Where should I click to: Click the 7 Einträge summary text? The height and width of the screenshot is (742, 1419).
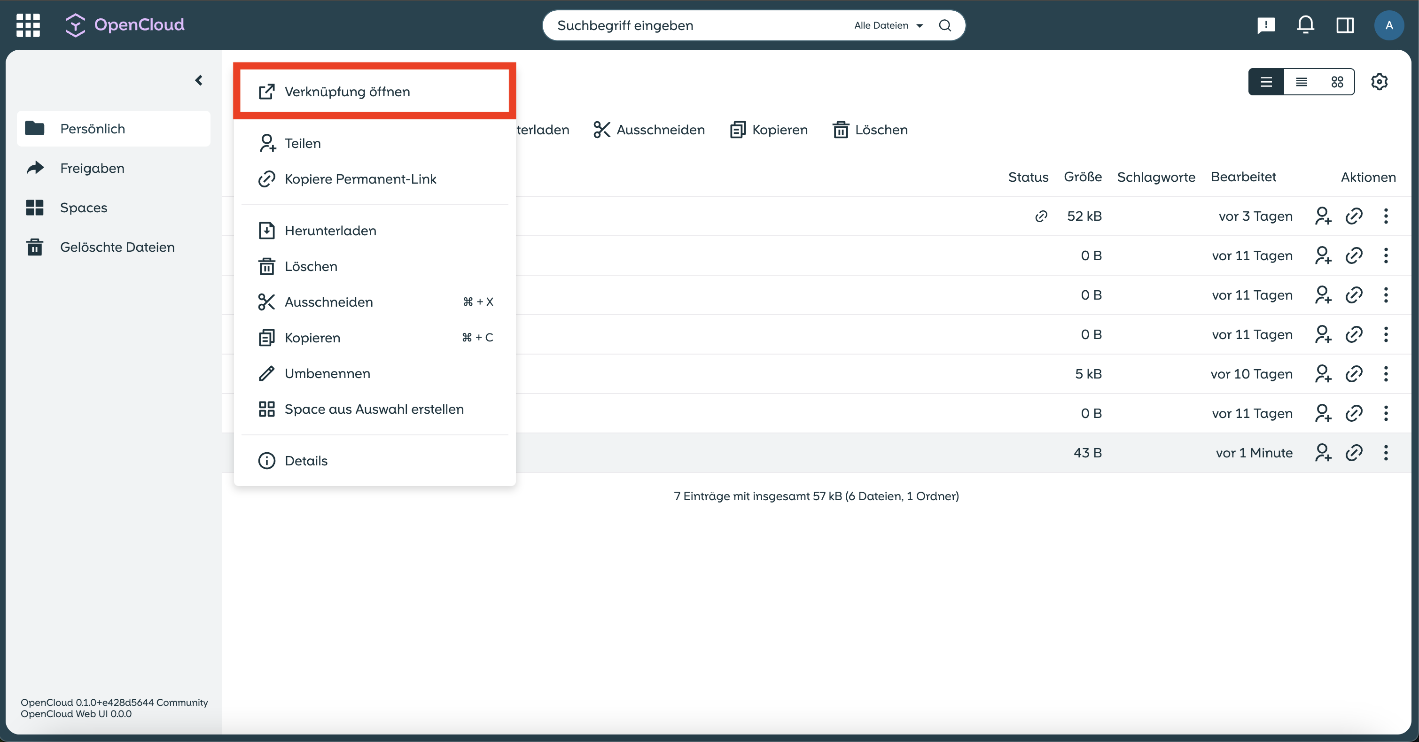(816, 496)
